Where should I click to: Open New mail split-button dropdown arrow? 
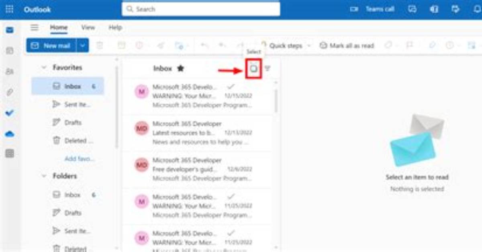[x=83, y=46]
